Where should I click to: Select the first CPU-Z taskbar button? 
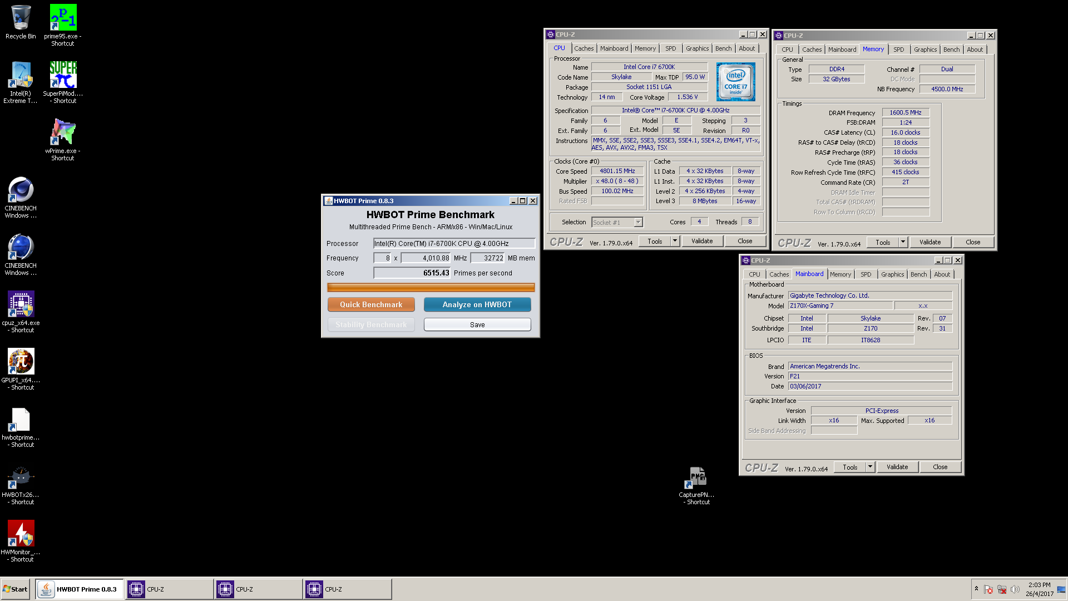[x=169, y=589]
